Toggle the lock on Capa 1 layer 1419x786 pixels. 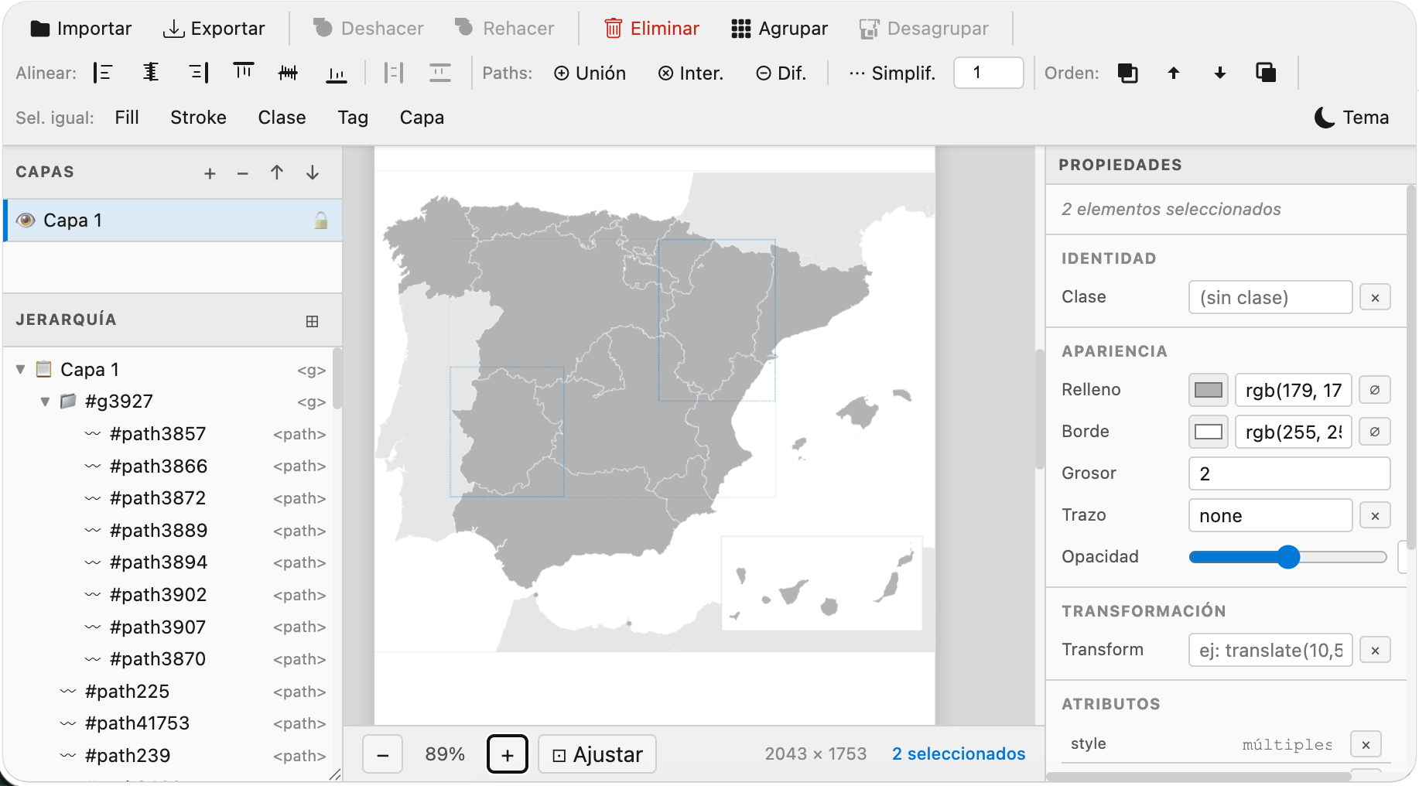[x=321, y=220]
